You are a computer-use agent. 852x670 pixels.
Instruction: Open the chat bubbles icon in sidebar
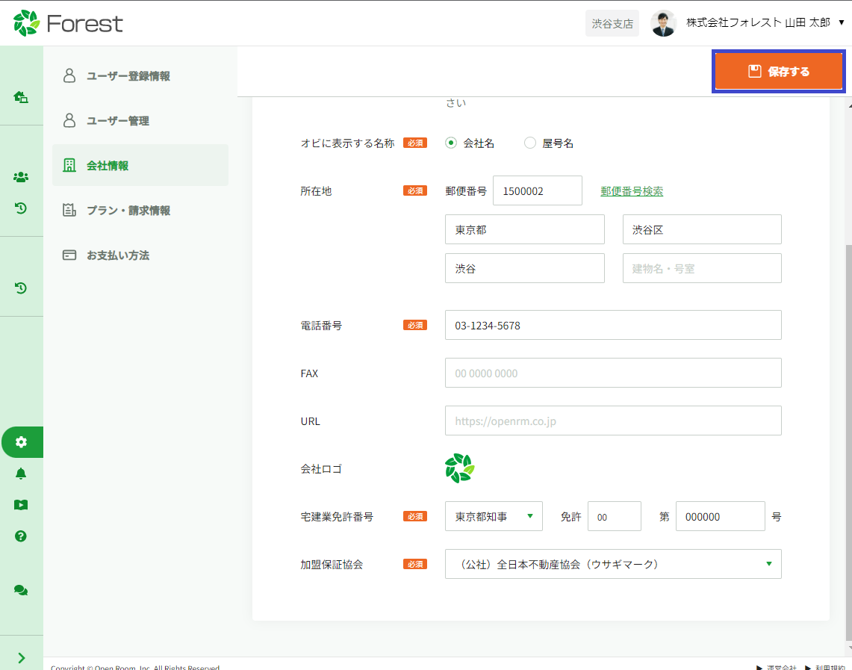21,590
